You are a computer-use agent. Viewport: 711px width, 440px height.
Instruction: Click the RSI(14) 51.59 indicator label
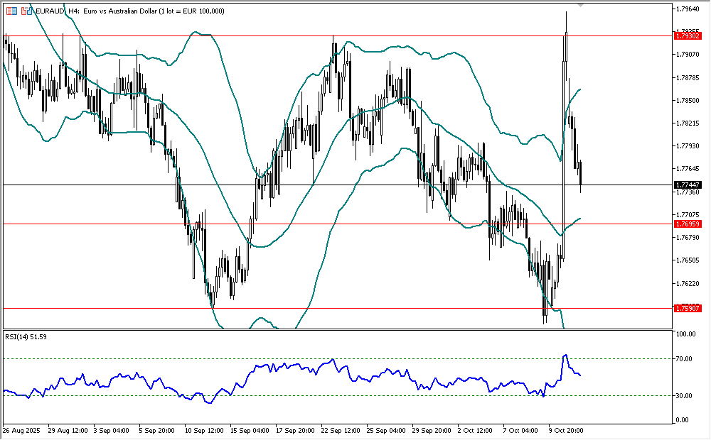point(26,336)
